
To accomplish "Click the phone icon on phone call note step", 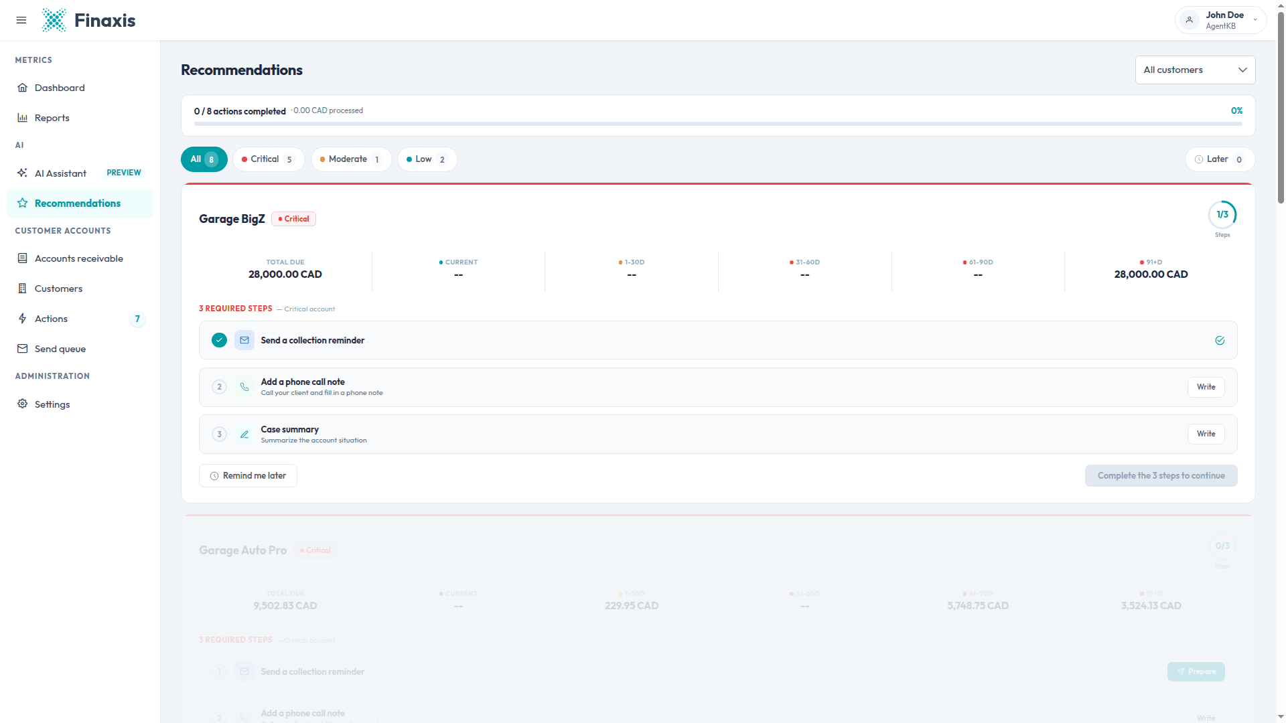I will tap(244, 387).
